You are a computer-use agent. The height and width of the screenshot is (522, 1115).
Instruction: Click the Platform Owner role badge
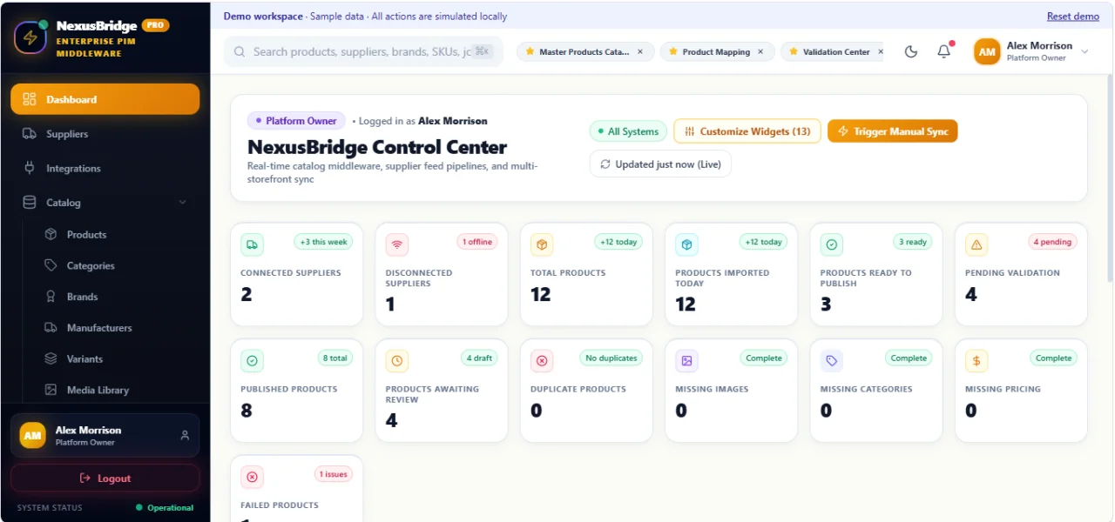click(296, 121)
